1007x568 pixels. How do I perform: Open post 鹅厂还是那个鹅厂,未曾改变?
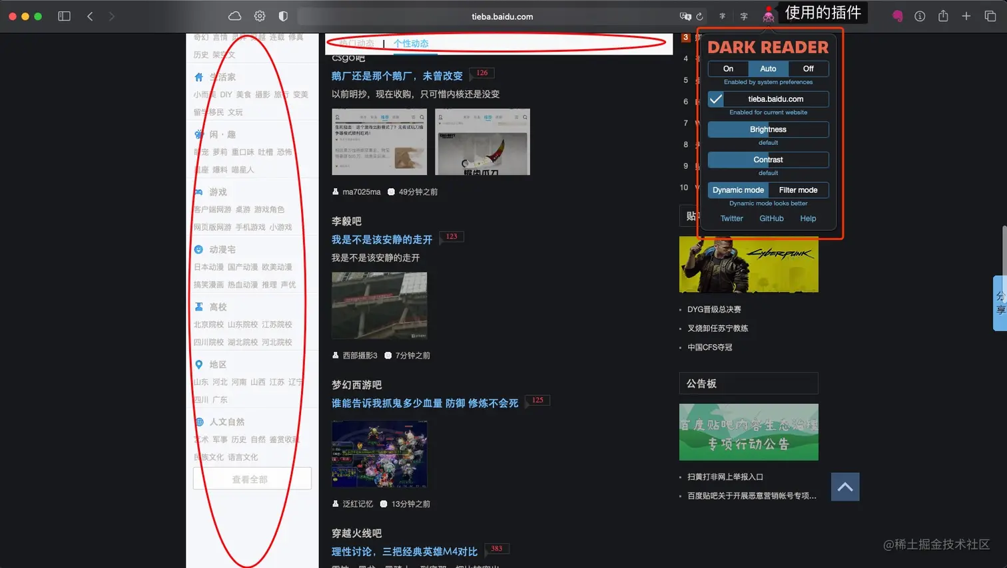(397, 76)
